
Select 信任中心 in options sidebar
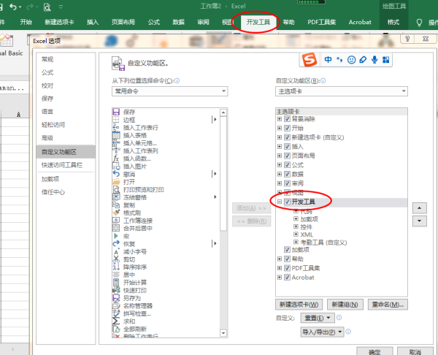53,192
